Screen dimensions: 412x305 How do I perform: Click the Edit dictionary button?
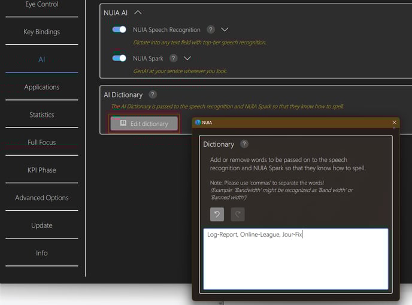tap(144, 123)
